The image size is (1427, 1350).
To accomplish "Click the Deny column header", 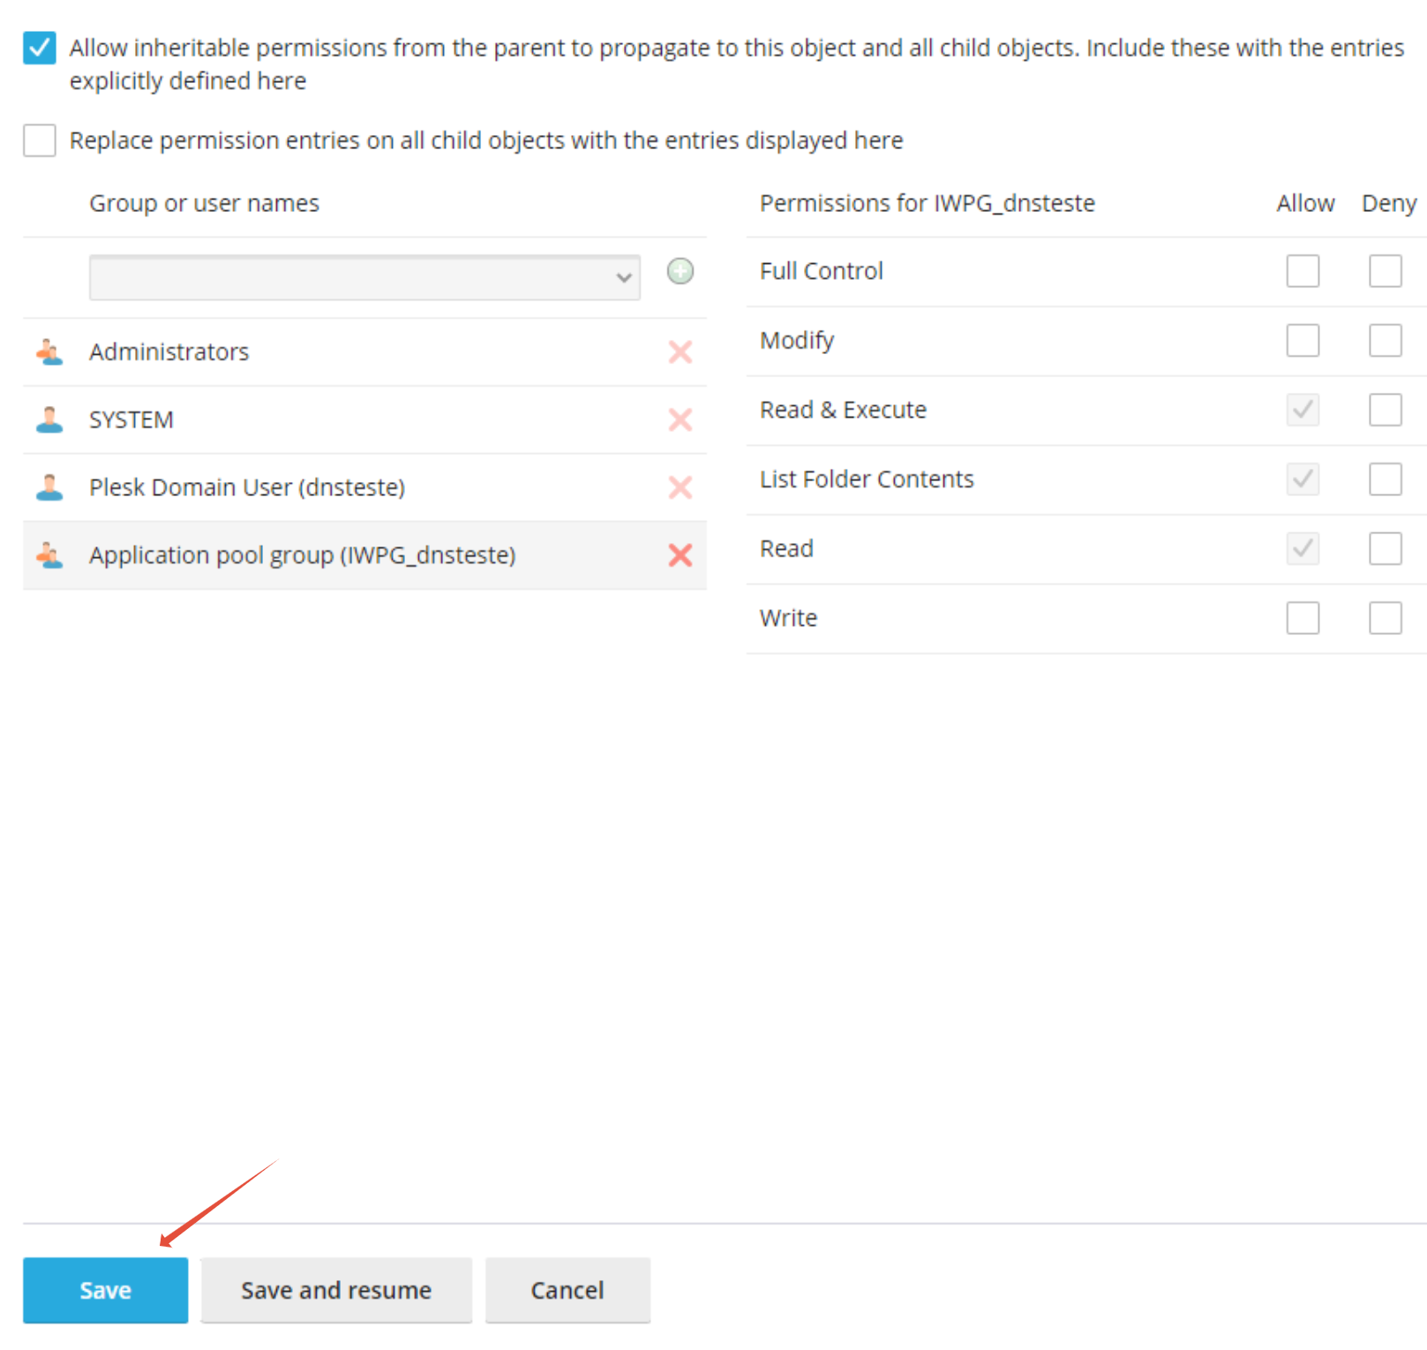I will click(1389, 203).
